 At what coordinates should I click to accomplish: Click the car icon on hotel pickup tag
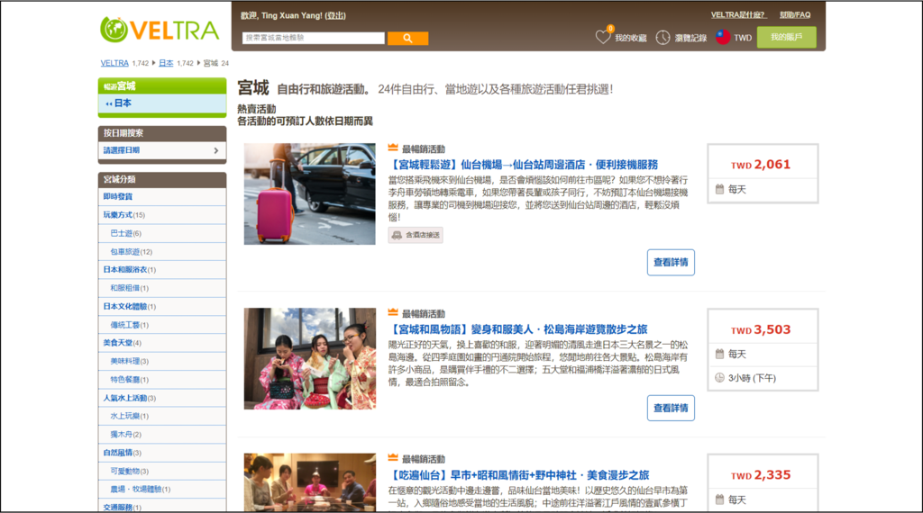click(397, 235)
